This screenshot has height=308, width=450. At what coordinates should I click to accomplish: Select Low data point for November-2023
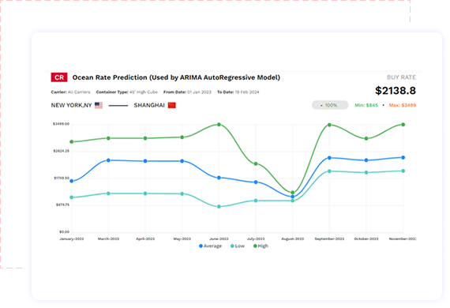[403, 171]
